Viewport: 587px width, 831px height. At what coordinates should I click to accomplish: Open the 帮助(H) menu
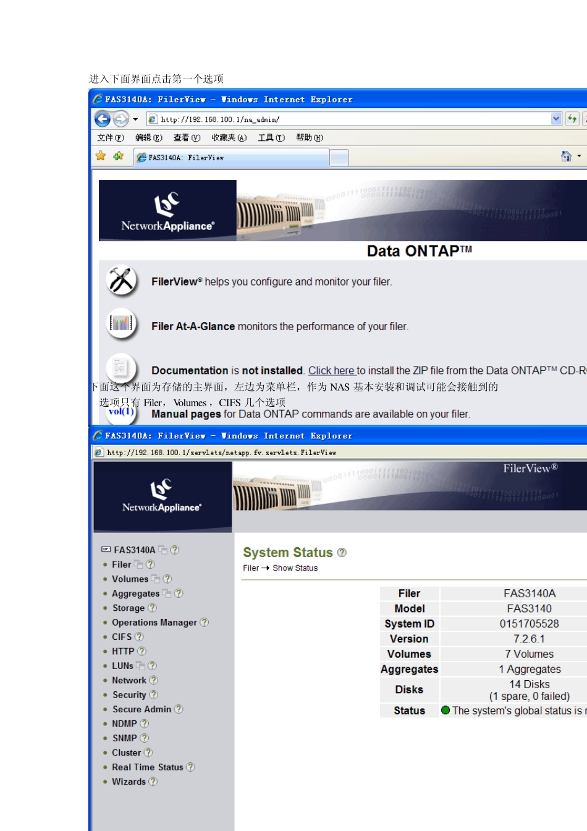pos(309,138)
